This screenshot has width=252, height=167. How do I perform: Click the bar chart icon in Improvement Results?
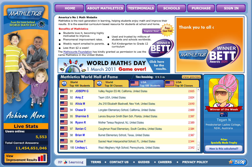point(42,158)
